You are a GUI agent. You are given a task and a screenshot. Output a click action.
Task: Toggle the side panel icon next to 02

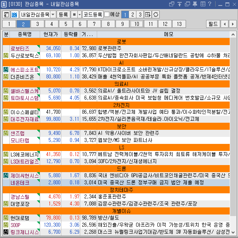click(x=6, y=15)
